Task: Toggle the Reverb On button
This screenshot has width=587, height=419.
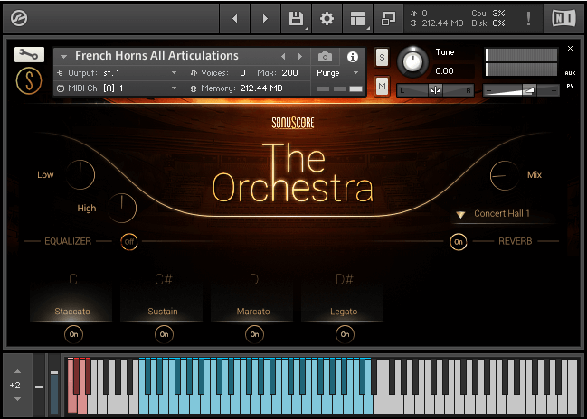Action: coord(459,242)
